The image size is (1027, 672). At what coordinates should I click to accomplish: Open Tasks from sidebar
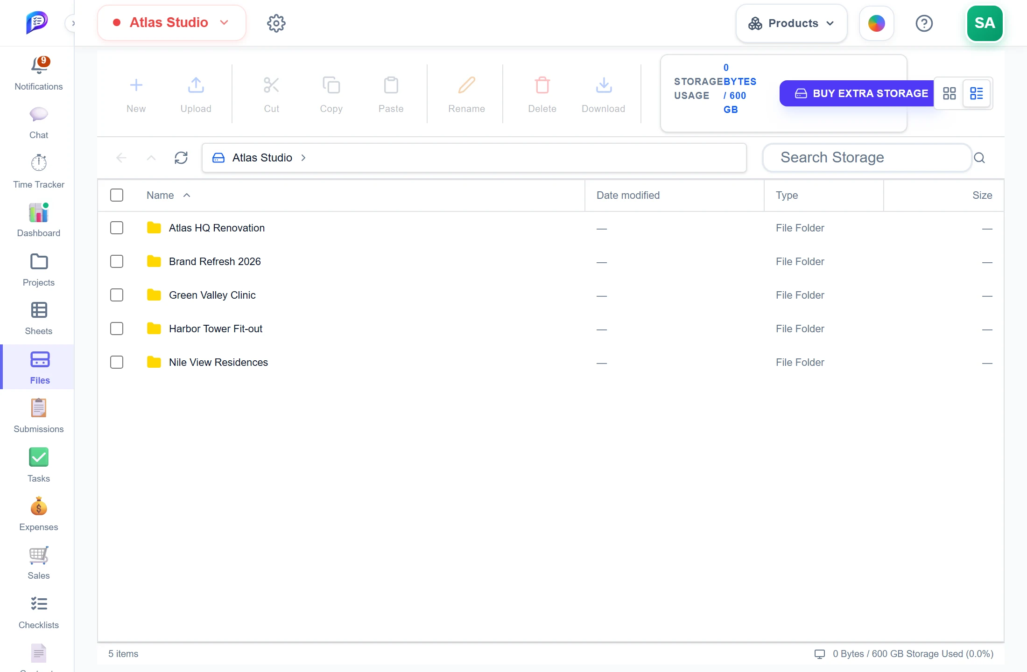(39, 464)
